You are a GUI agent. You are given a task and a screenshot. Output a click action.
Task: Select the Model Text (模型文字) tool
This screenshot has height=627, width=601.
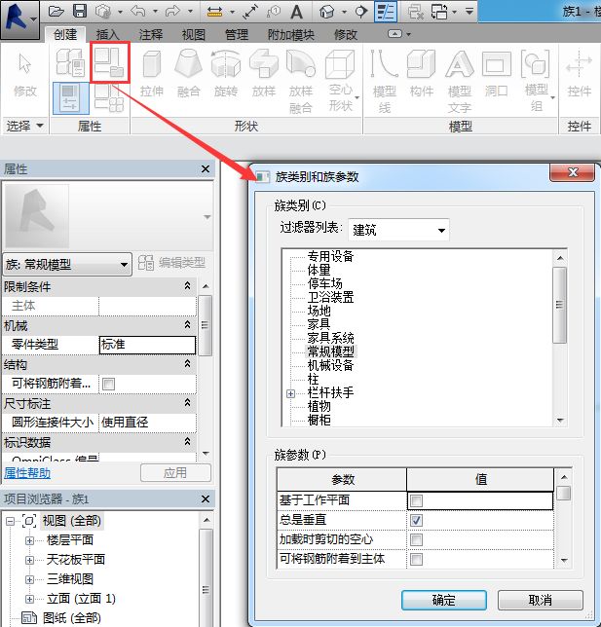[x=460, y=82]
